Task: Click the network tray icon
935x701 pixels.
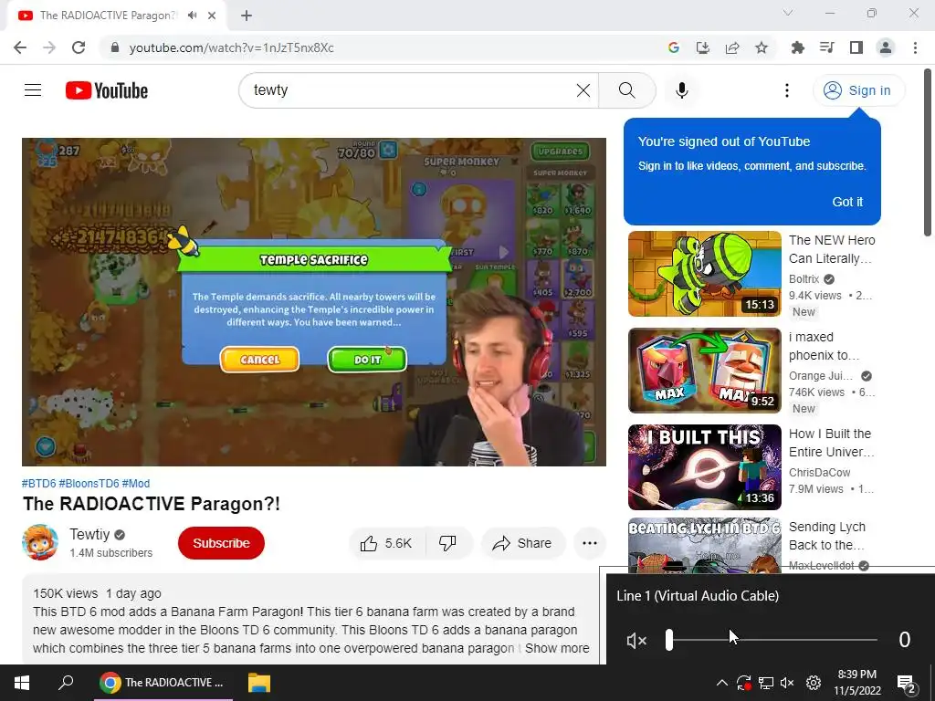Action: tap(766, 683)
